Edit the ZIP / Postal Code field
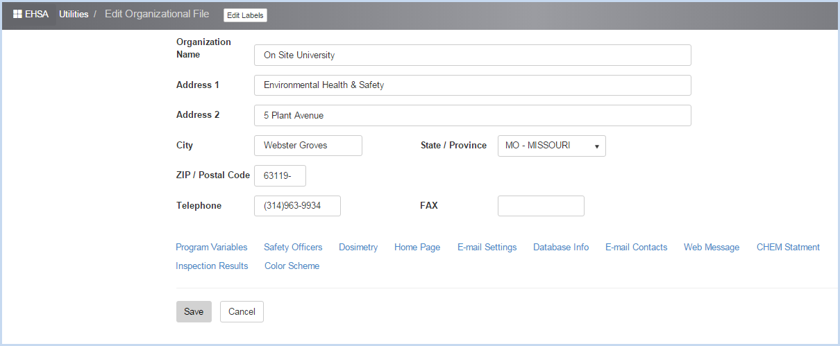Screen dimensions: 840x346 coord(280,175)
